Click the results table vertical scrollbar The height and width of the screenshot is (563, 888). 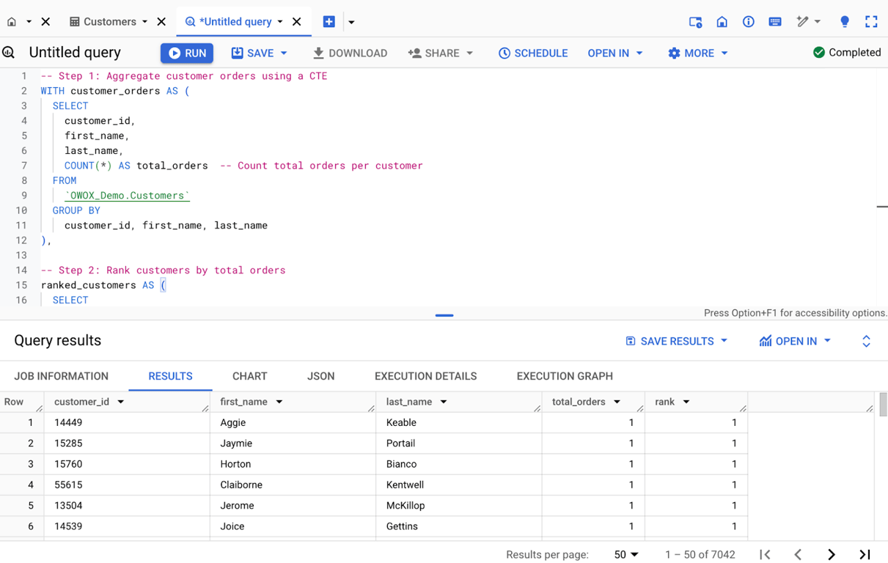pyautogui.click(x=883, y=404)
